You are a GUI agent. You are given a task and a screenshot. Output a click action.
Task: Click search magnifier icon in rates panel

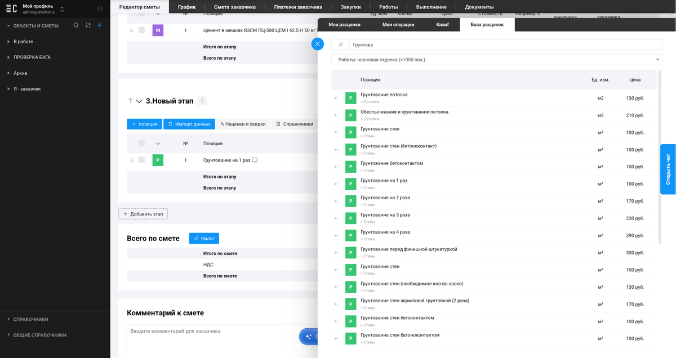(340, 44)
